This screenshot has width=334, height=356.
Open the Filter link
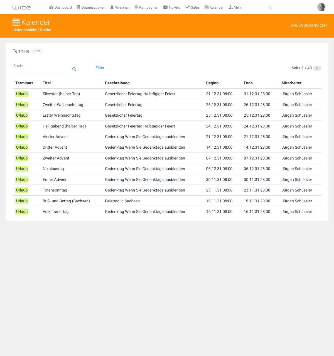tap(100, 68)
